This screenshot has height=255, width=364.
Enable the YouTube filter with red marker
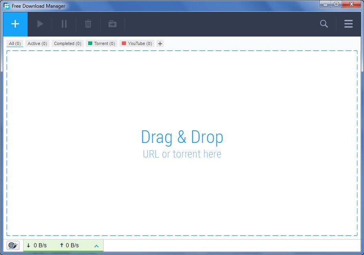coord(137,43)
